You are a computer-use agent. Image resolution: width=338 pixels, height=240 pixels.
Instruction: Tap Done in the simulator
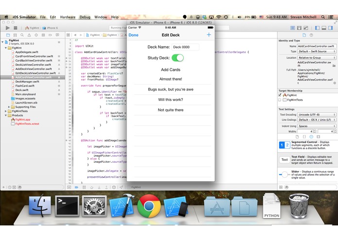[133, 35]
